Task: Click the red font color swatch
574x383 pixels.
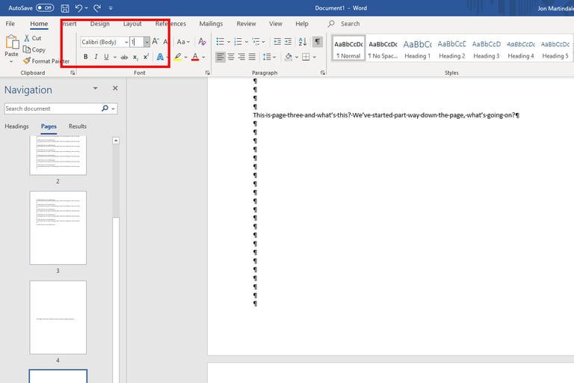Action: (x=194, y=57)
